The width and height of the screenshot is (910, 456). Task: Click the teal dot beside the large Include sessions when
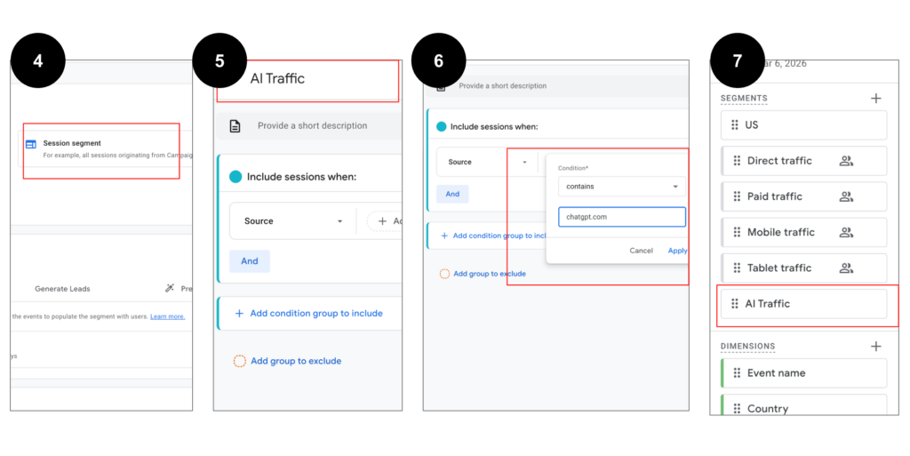tap(235, 177)
